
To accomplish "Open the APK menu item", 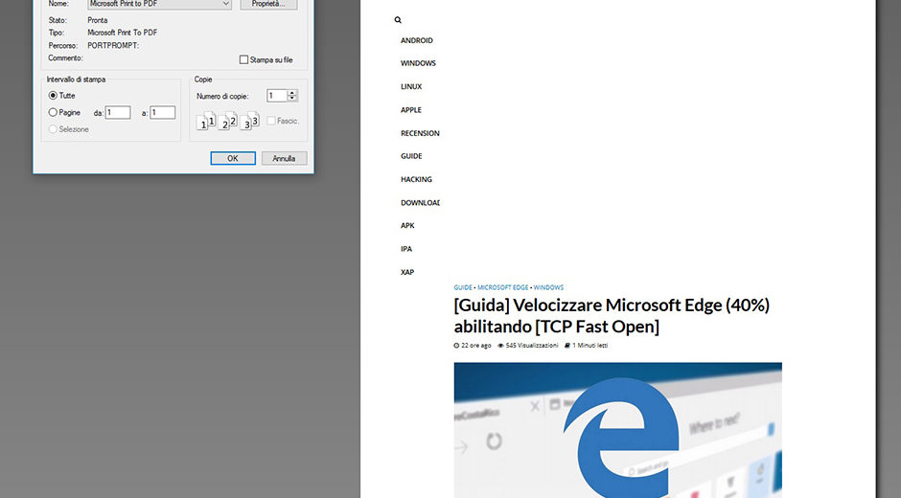I will pos(407,226).
